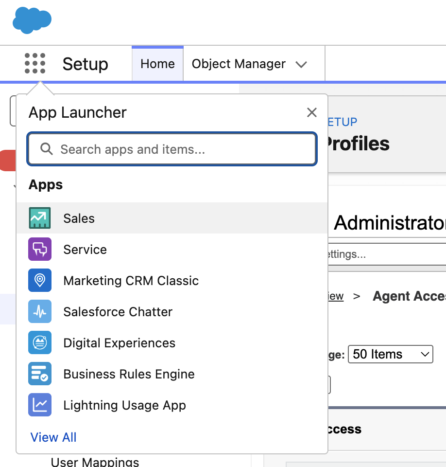446x467 pixels.
Task: Close the App Launcher panel
Action: (311, 112)
